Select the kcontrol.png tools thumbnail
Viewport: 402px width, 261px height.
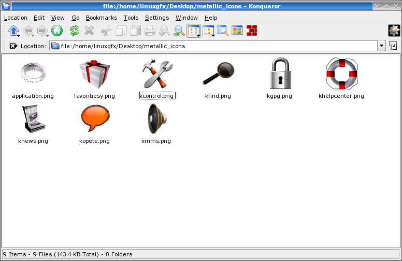click(157, 74)
